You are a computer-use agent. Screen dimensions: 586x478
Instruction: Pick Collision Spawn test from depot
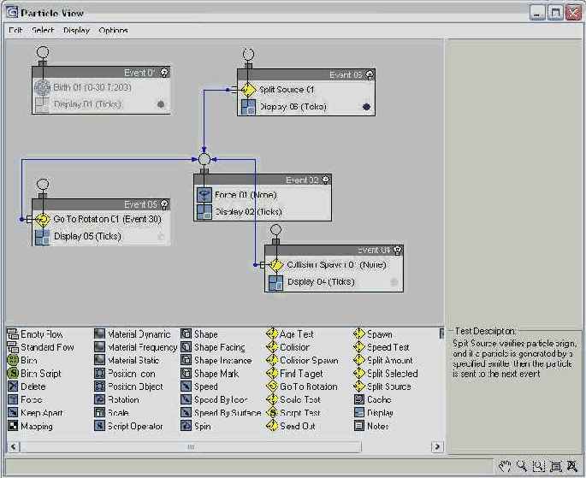(x=302, y=360)
